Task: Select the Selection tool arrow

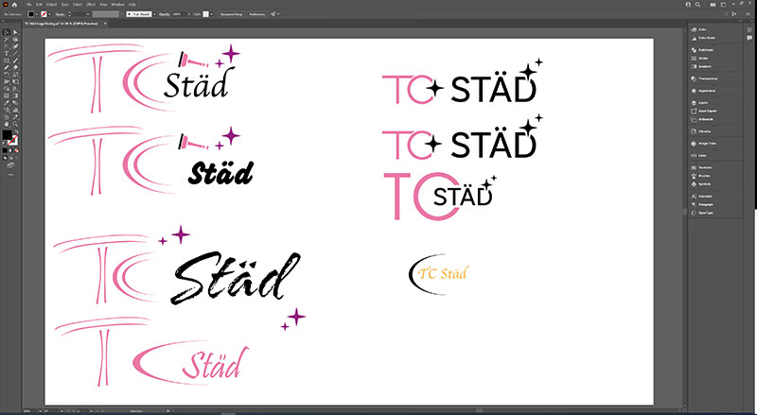Action: click(x=7, y=32)
